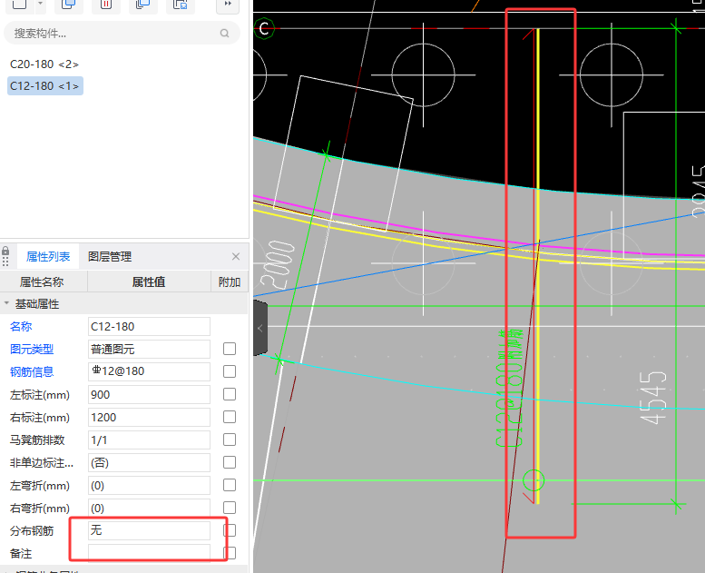Select component C20-180 <2> in list
The height and width of the screenshot is (573, 705).
click(x=44, y=64)
